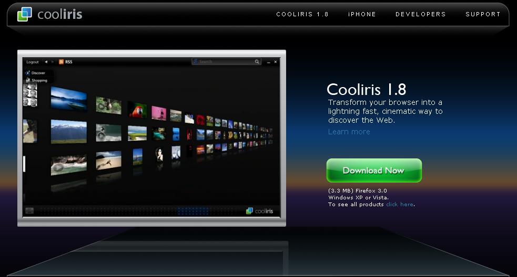Click the orange RSS feed icon

click(61, 61)
